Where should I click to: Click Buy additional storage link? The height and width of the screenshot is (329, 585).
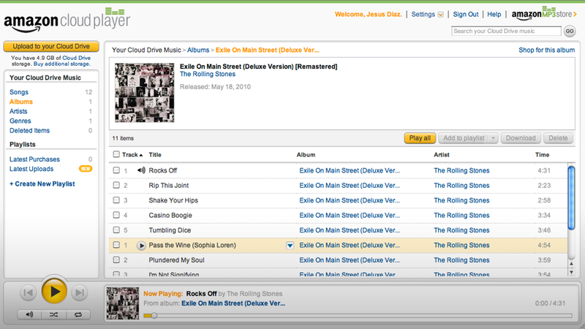pyautogui.click(x=61, y=64)
